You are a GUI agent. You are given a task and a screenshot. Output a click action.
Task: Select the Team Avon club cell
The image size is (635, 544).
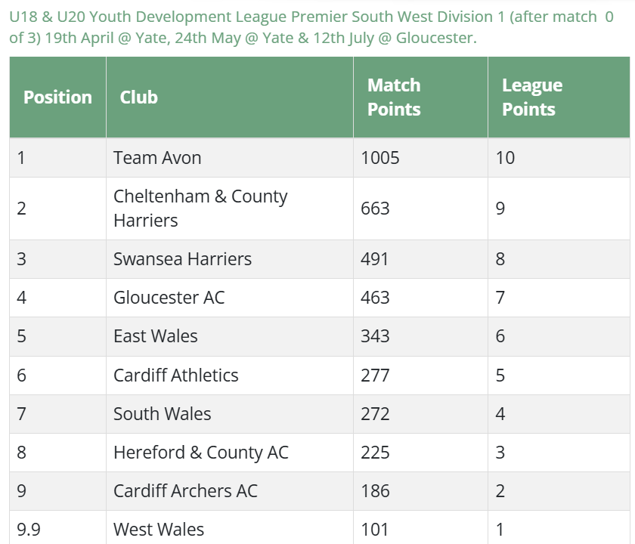pyautogui.click(x=157, y=158)
